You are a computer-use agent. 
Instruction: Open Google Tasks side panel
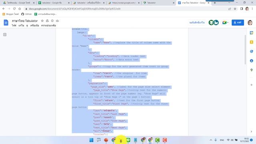tap(252, 52)
